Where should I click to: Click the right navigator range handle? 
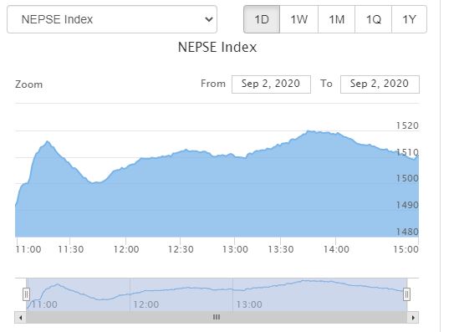[406, 294]
